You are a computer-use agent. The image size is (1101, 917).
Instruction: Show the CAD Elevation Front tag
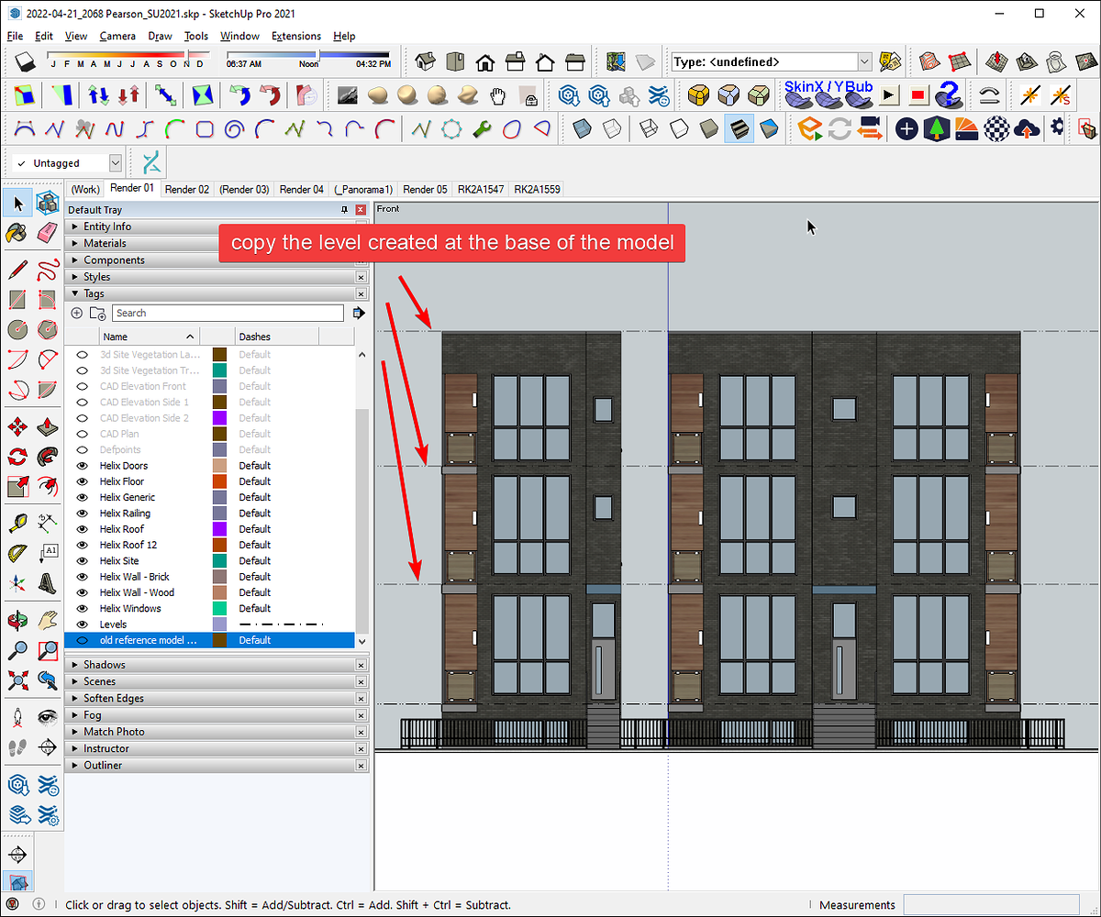click(x=83, y=386)
